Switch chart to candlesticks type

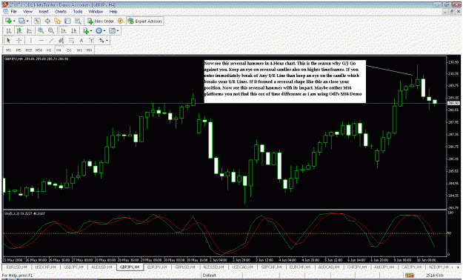19,30
